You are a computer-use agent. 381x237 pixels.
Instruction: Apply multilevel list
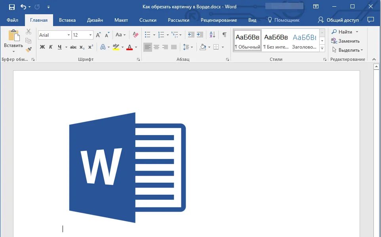point(175,35)
